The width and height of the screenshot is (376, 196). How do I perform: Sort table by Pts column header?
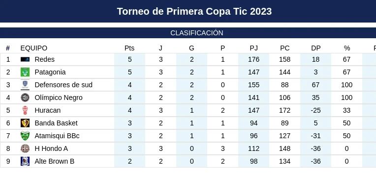129,48
